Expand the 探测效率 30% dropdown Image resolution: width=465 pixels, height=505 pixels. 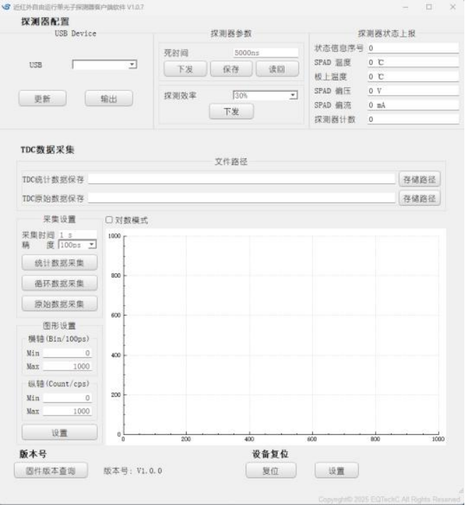[264, 95]
